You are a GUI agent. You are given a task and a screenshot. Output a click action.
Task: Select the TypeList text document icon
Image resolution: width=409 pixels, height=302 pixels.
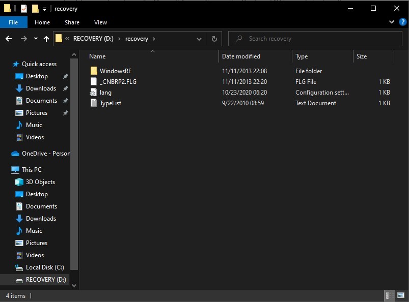pyautogui.click(x=94, y=103)
